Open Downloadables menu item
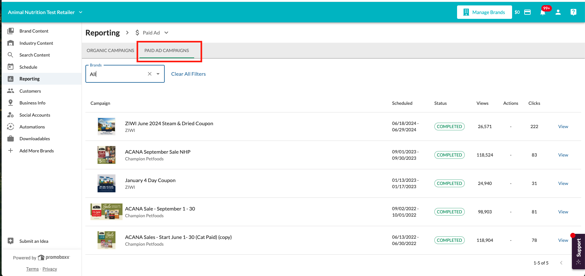 (x=35, y=139)
